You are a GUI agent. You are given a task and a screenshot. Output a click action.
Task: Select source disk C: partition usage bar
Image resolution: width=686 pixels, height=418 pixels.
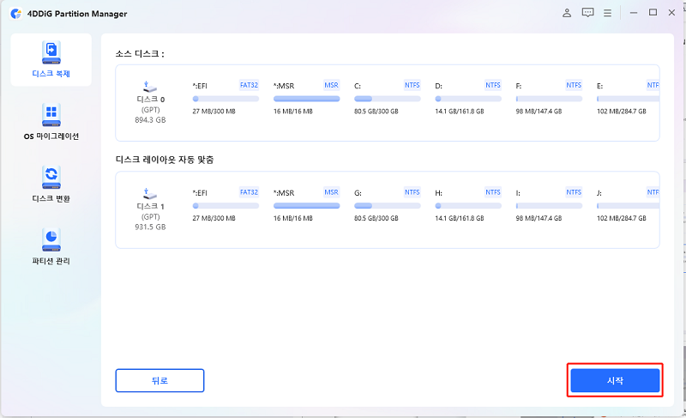click(388, 99)
